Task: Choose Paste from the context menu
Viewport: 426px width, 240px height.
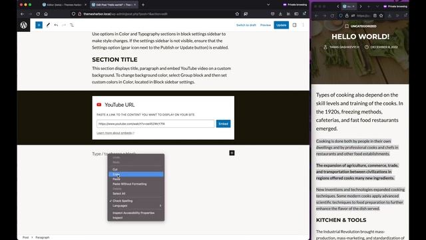Action: (136, 179)
